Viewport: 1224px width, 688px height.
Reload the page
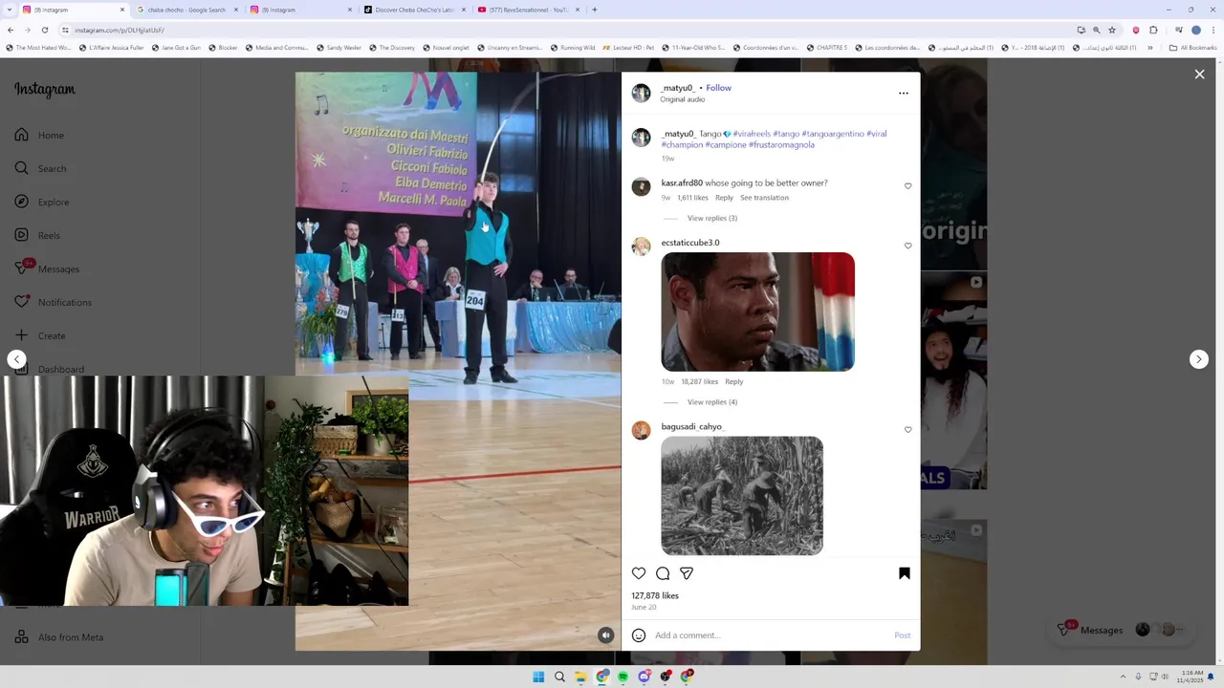[x=44, y=30]
